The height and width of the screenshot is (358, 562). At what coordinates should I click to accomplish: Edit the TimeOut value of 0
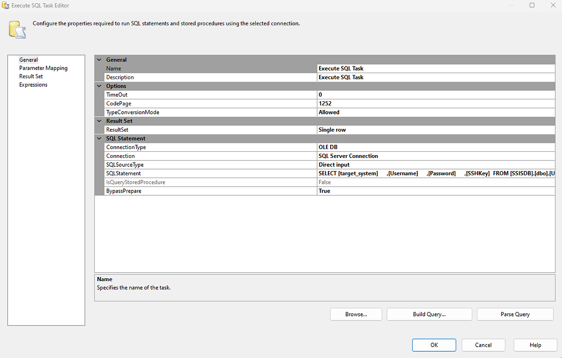[436, 94]
